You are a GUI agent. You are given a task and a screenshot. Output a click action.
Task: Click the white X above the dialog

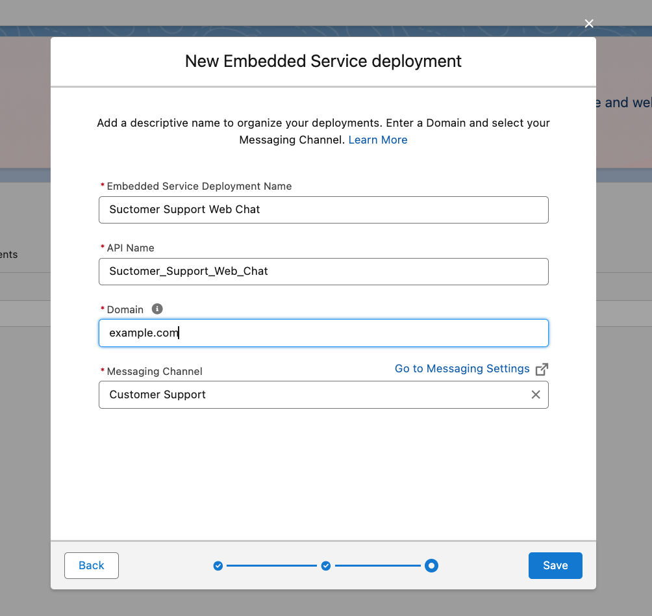[588, 23]
